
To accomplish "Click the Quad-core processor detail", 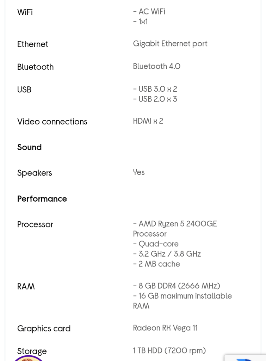I will pyautogui.click(x=156, y=244).
